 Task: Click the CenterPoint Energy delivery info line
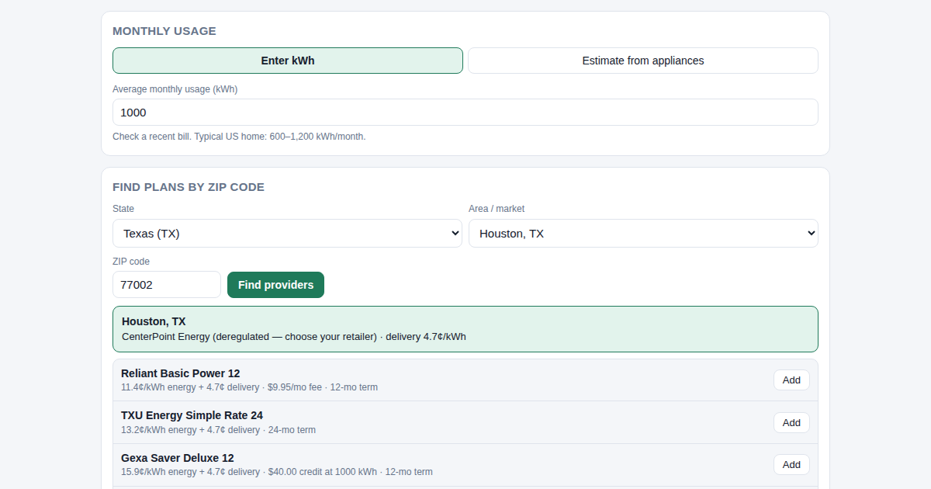[x=294, y=337]
